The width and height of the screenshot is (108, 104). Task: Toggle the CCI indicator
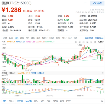click(62, 101)
